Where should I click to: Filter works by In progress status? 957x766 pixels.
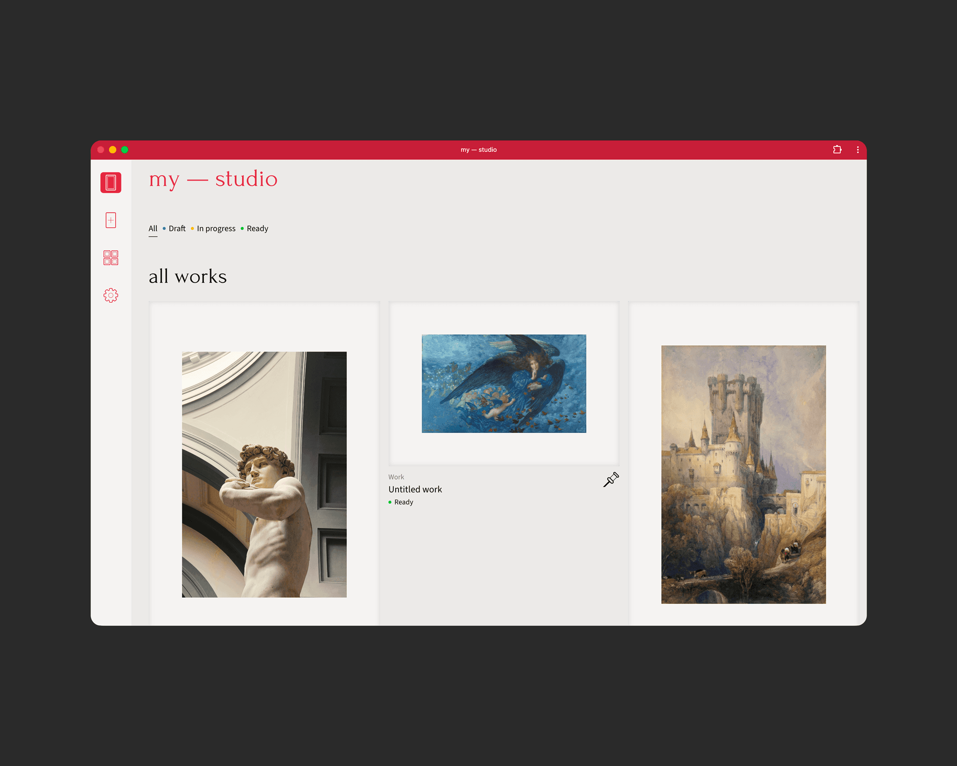click(216, 228)
